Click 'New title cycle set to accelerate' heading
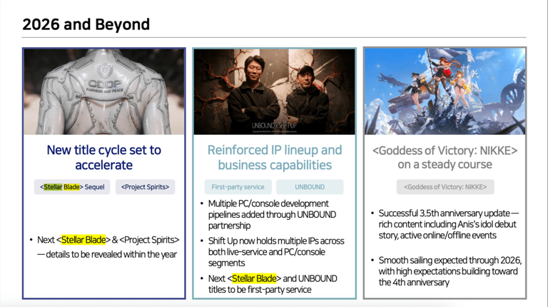The height and width of the screenshot is (307, 548). point(104,157)
